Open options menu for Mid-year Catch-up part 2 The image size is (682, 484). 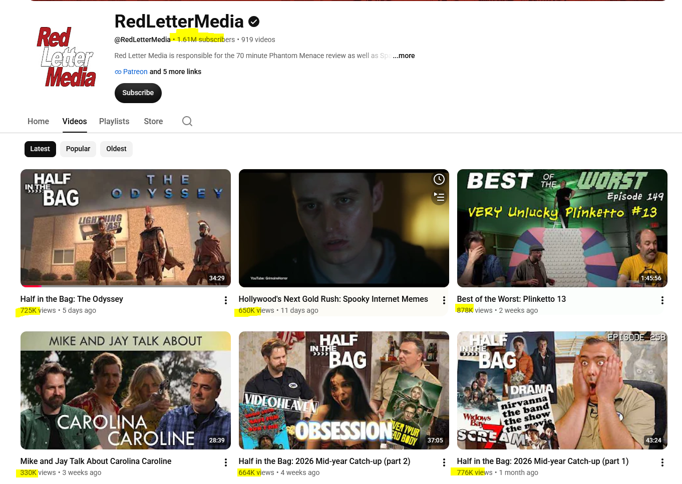click(444, 462)
